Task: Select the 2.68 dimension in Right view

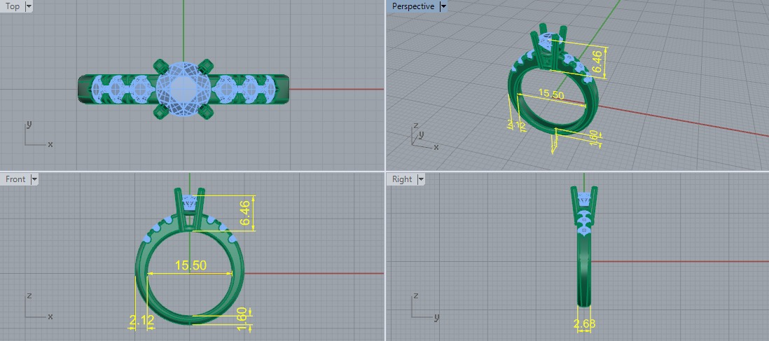Action: (x=583, y=323)
